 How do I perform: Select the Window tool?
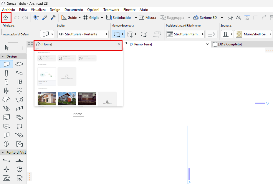tap(19, 82)
